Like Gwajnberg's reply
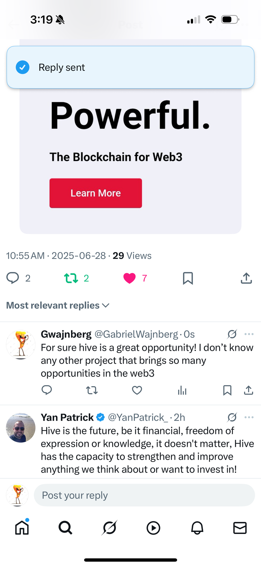This screenshot has width=261, height=567. 137,390
